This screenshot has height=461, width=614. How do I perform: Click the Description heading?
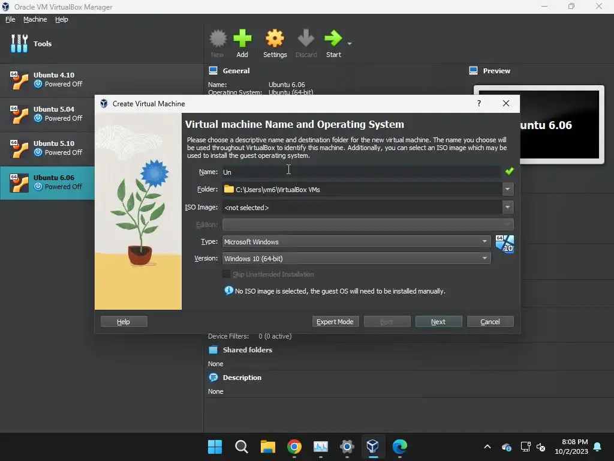click(242, 378)
